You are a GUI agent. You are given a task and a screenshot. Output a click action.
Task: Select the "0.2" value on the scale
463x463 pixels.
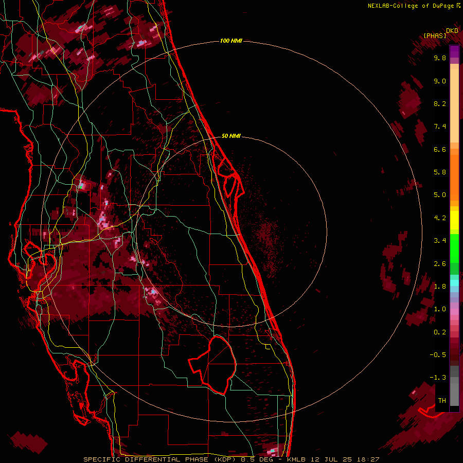[440, 332]
